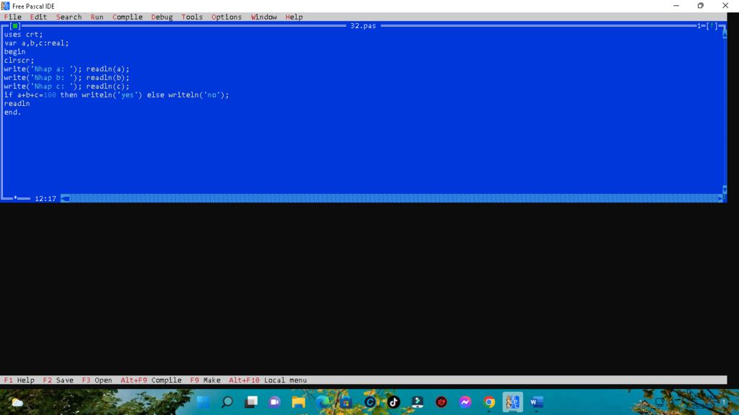
Task: Open the Search menu
Action: pyautogui.click(x=69, y=17)
